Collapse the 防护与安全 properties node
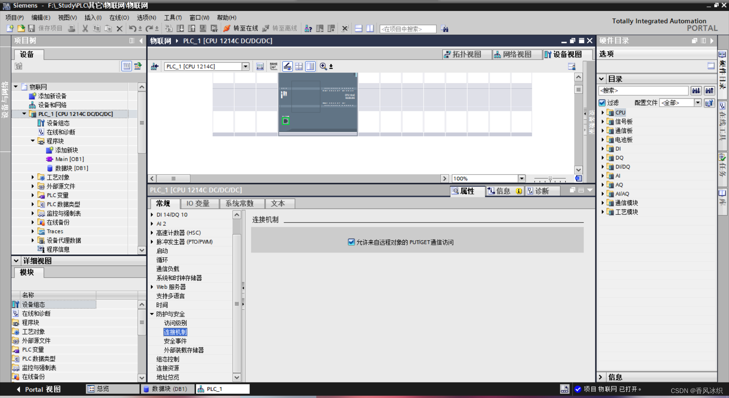 [152, 314]
